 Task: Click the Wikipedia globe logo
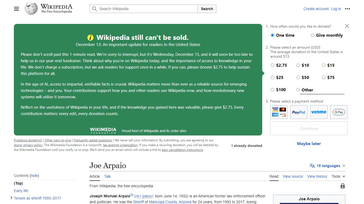click(x=31, y=9)
